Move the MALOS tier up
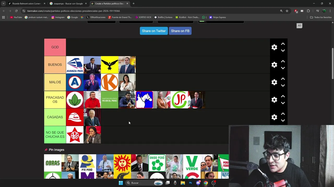 (283, 79)
